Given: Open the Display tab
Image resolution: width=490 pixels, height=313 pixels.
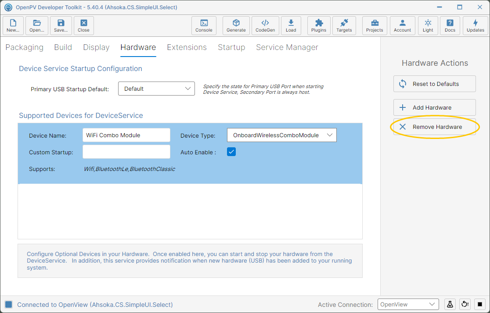Looking at the screenshot, I should tap(96, 47).
